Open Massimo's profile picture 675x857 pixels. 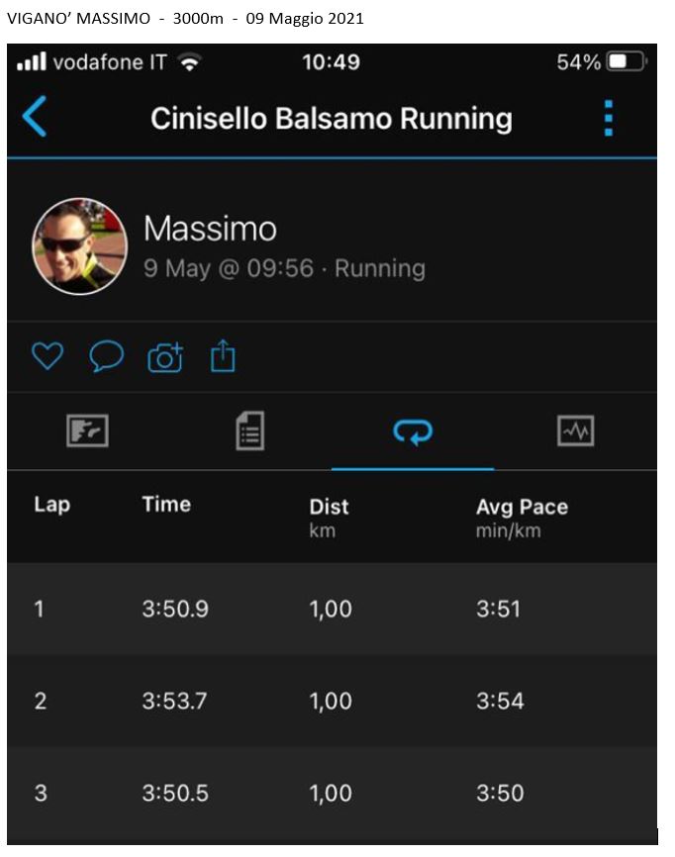[80, 246]
